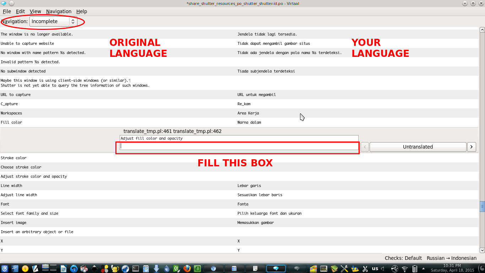Open the blue download arrow launcher
Viewport: 485px width, 273px height.
pos(156,268)
